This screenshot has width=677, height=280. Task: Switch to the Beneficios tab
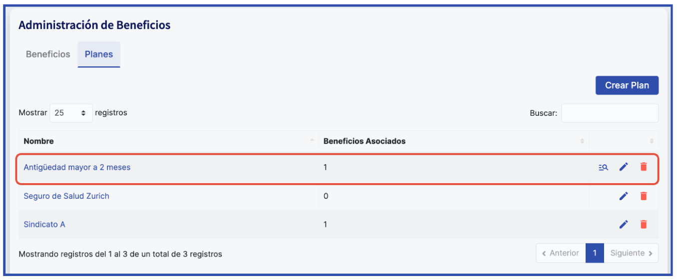click(48, 54)
